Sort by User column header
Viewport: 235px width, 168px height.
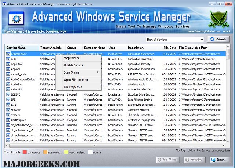click(x=116, y=48)
